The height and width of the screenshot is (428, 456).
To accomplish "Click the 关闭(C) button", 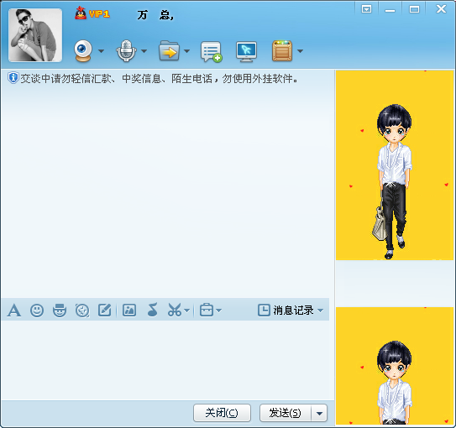I will [222, 413].
